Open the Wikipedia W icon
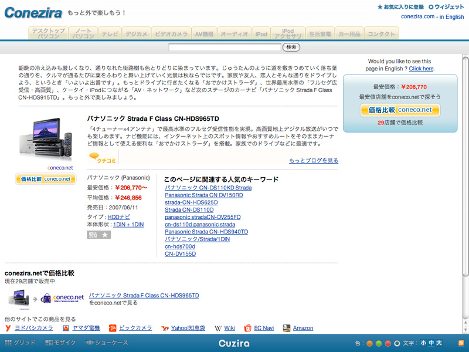 pos(218,329)
